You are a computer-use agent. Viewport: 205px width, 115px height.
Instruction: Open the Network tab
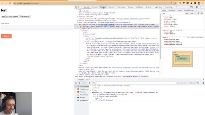111,7
